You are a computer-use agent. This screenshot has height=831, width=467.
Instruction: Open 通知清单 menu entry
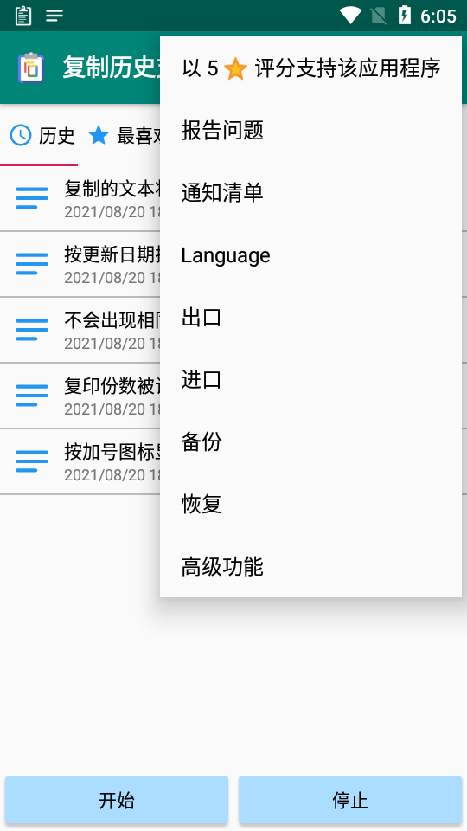click(310, 193)
